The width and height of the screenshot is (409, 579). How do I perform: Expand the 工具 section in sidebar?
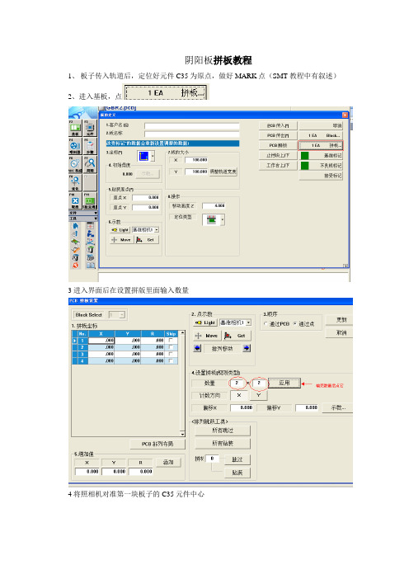pyautogui.click(x=82, y=219)
